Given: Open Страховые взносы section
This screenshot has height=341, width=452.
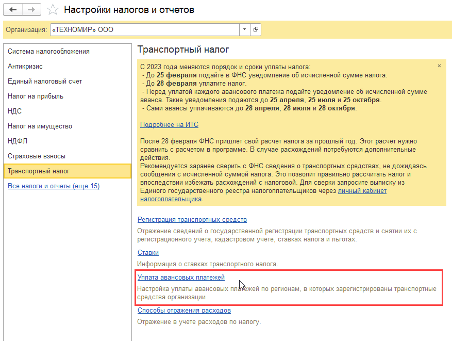Looking at the screenshot, I should (68, 156).
